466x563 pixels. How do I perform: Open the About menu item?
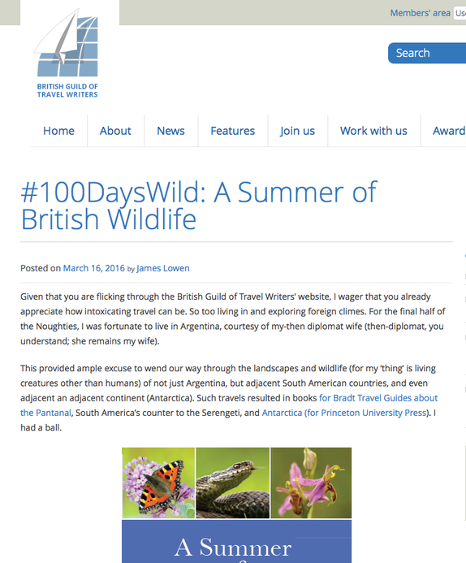(115, 131)
